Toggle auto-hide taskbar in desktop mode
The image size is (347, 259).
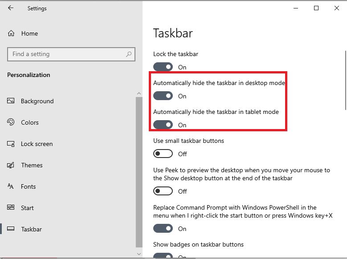163,96
